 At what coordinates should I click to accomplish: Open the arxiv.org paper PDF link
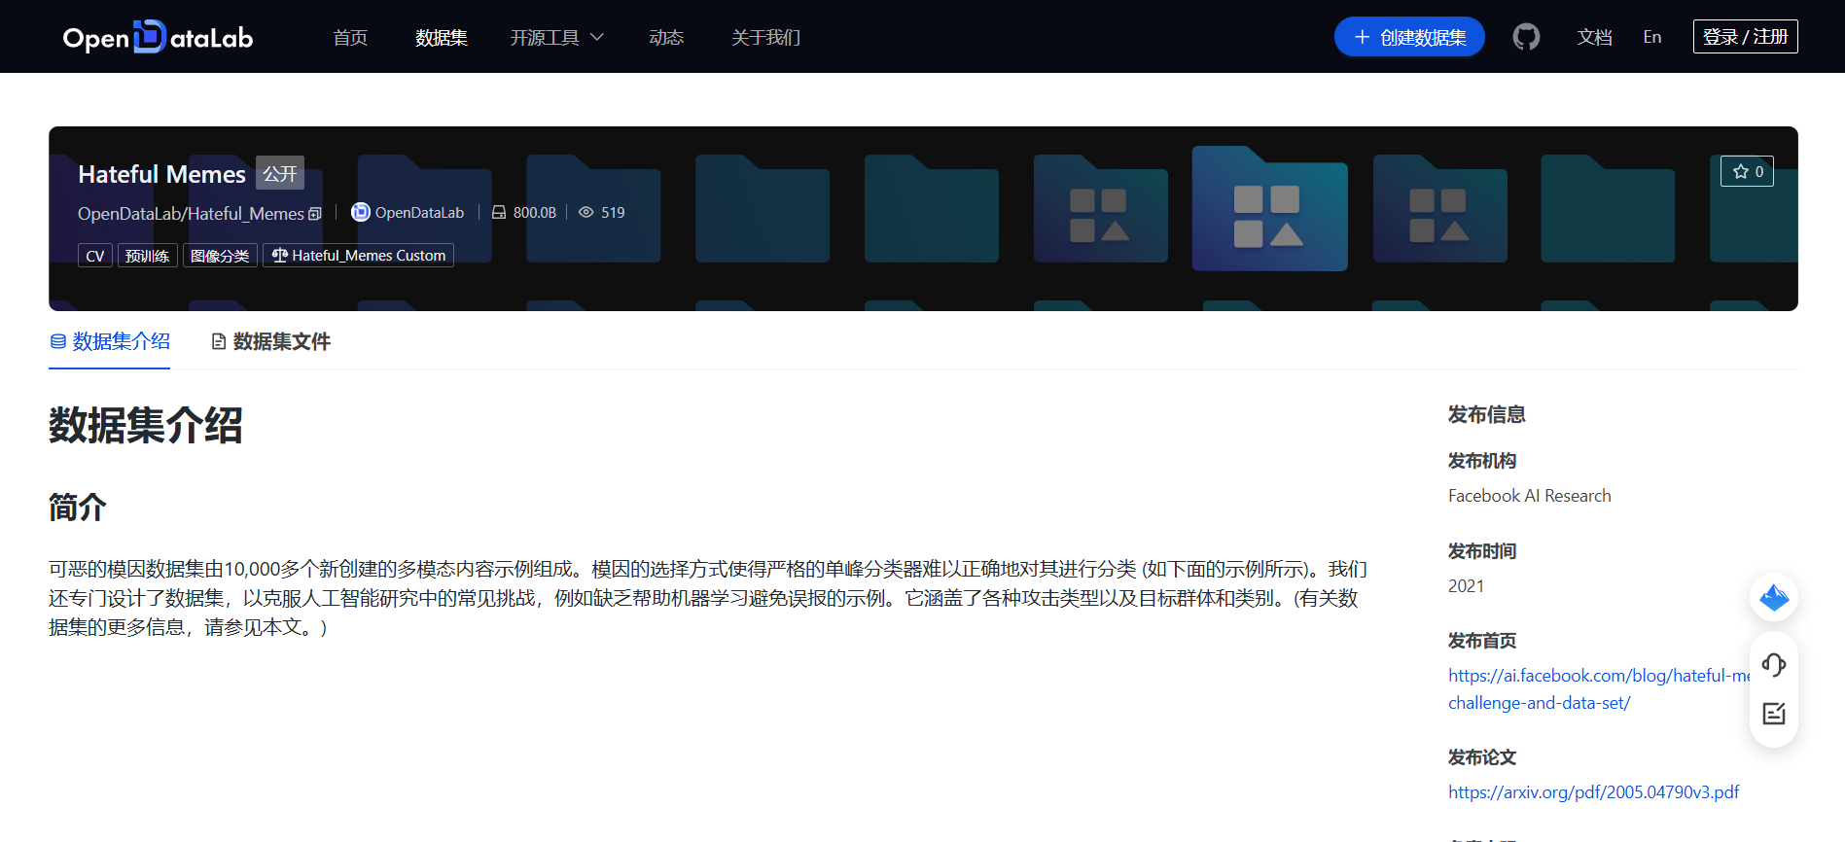point(1594,792)
